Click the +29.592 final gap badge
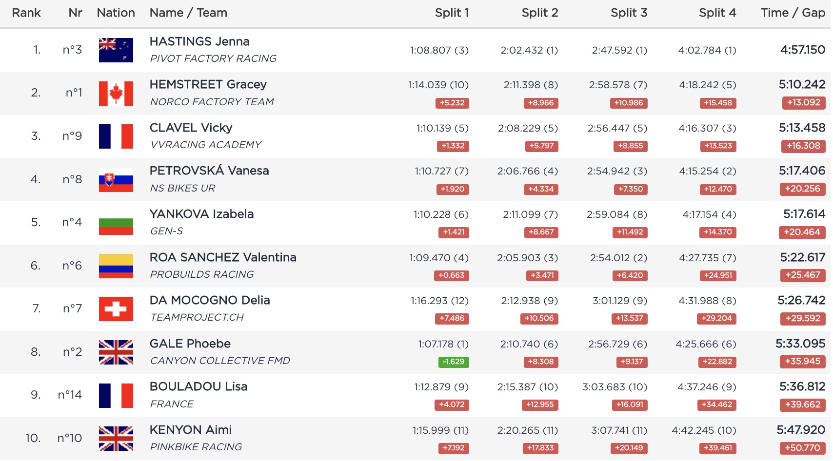This screenshot has width=833, height=461. [x=803, y=318]
